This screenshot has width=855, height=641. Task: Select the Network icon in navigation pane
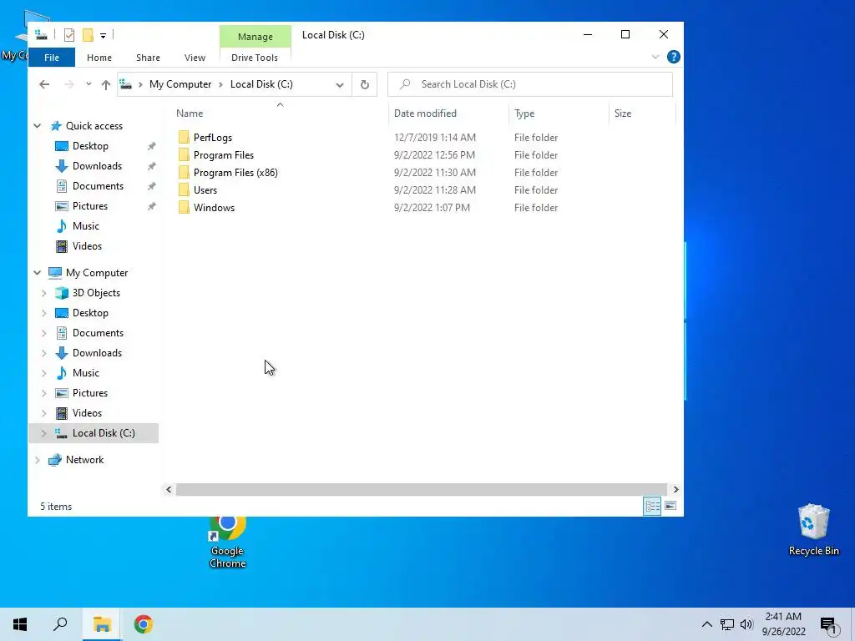(x=55, y=460)
